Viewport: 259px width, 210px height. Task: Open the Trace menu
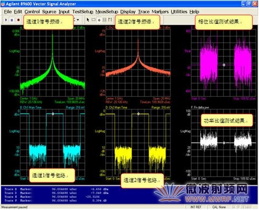(x=144, y=12)
